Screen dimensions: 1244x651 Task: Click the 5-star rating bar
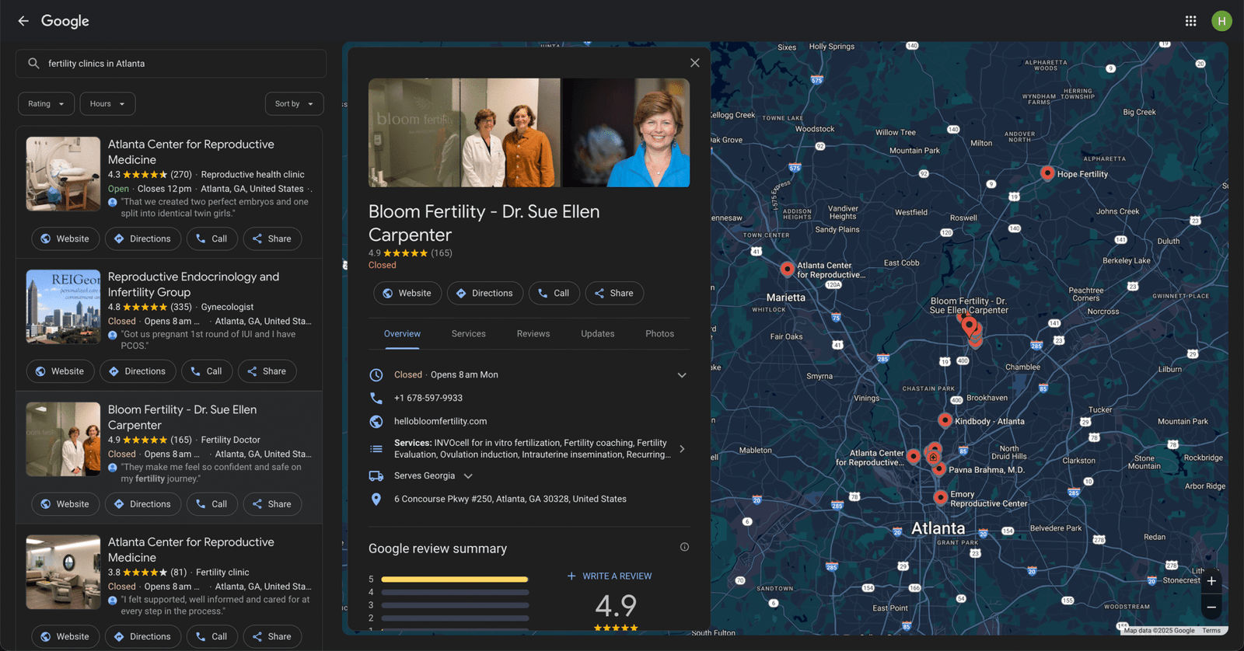click(455, 580)
